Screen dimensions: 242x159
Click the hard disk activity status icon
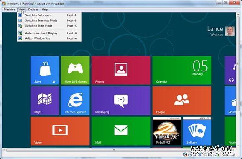[x=185, y=154]
